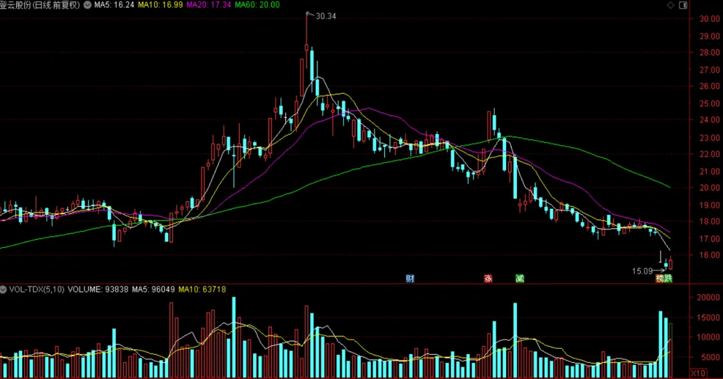Click the X10 volume scale label
723x379 pixels.
698,373
